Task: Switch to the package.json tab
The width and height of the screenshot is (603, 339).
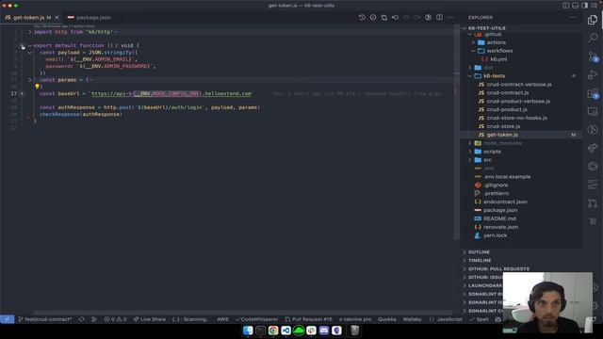Action: pos(93,18)
